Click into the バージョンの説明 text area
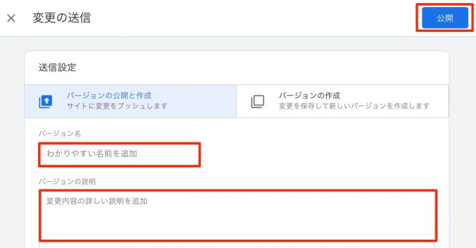 point(238,215)
